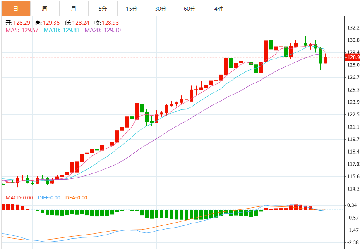Viewport: 360px width, 249px height.
Task: Open the 30分 timeframe tab
Action: click(x=161, y=9)
